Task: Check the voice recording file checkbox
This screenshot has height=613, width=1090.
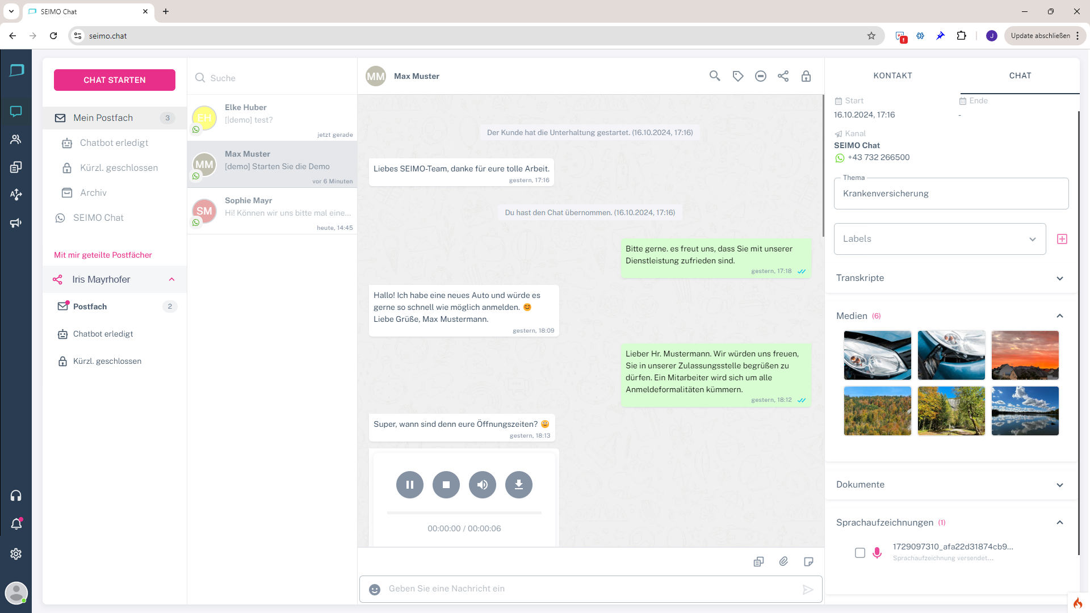Action: pyautogui.click(x=860, y=552)
